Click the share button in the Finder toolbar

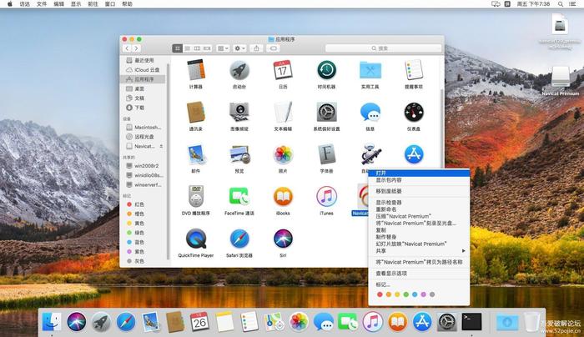pos(256,48)
